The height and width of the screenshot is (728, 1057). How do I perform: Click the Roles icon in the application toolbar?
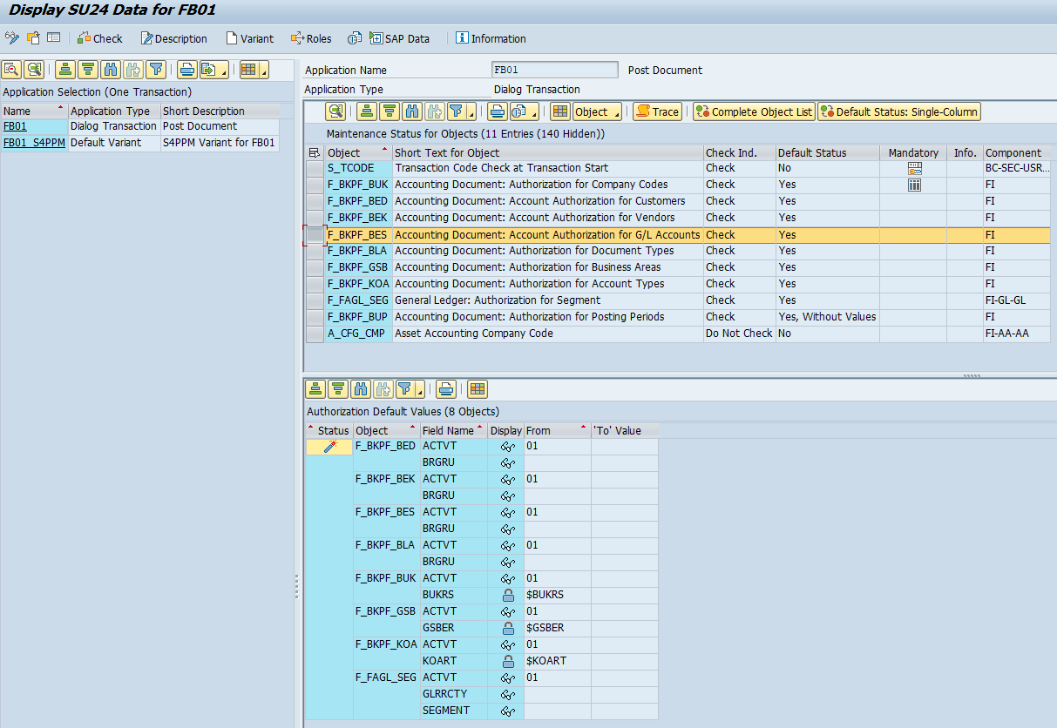click(311, 38)
